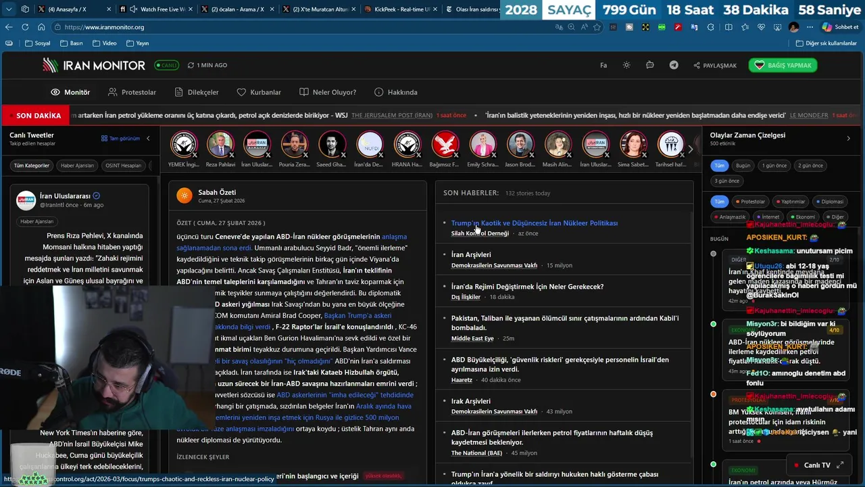865x487 pixels.
Task: Switch language with the Fa button
Action: click(603, 65)
